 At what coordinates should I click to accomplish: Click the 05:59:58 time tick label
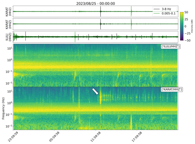[x=54, y=137]
